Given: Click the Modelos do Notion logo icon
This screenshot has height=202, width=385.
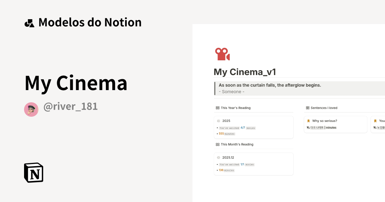Looking at the screenshot, I should [x=29, y=22].
